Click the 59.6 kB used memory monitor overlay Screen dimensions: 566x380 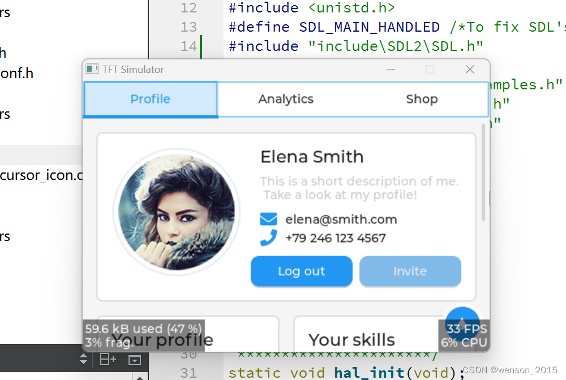[144, 335]
